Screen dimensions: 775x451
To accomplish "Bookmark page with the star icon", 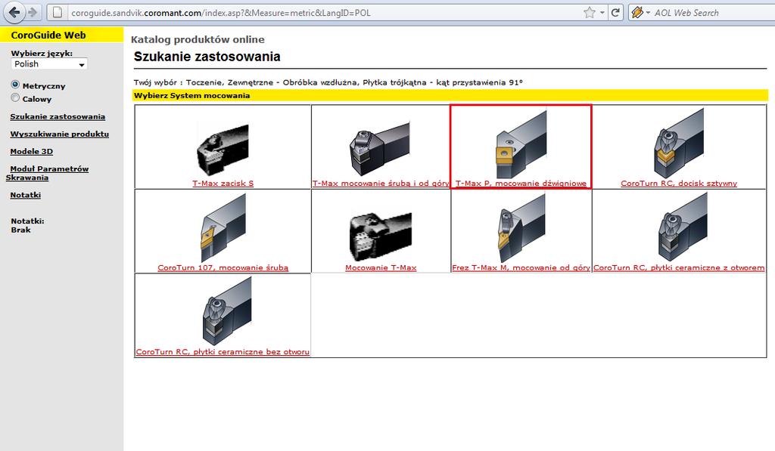I will 589,13.
